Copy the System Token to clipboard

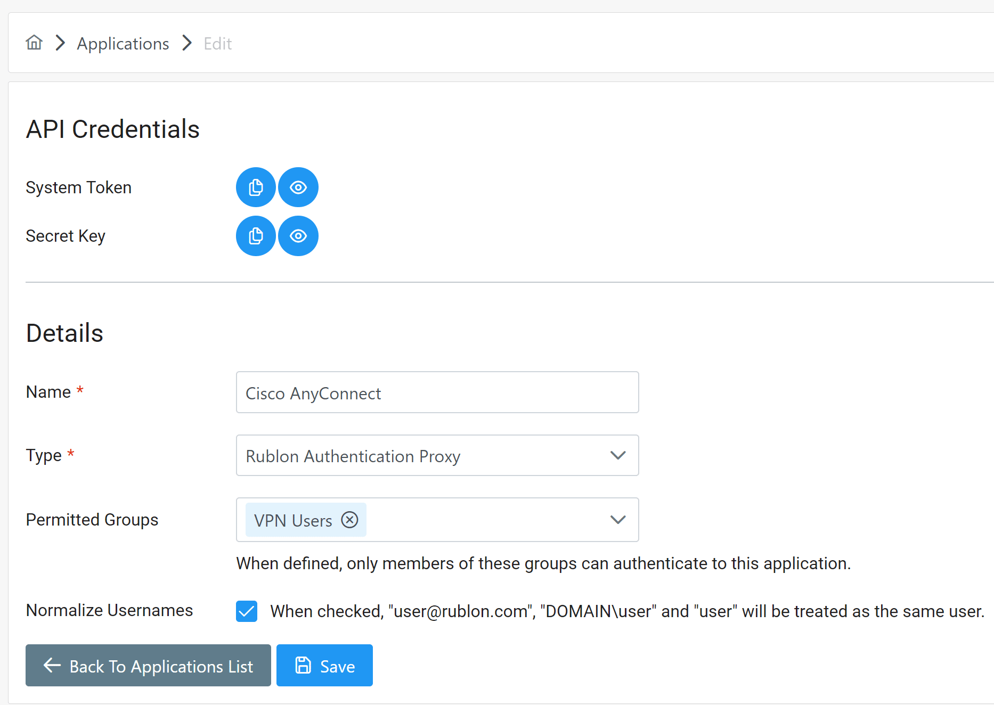[256, 187]
